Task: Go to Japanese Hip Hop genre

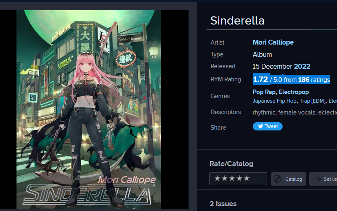Action: (x=274, y=101)
